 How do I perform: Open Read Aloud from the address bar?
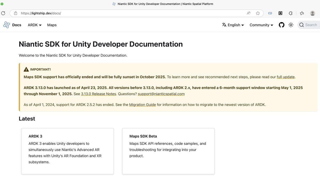click(249, 13)
